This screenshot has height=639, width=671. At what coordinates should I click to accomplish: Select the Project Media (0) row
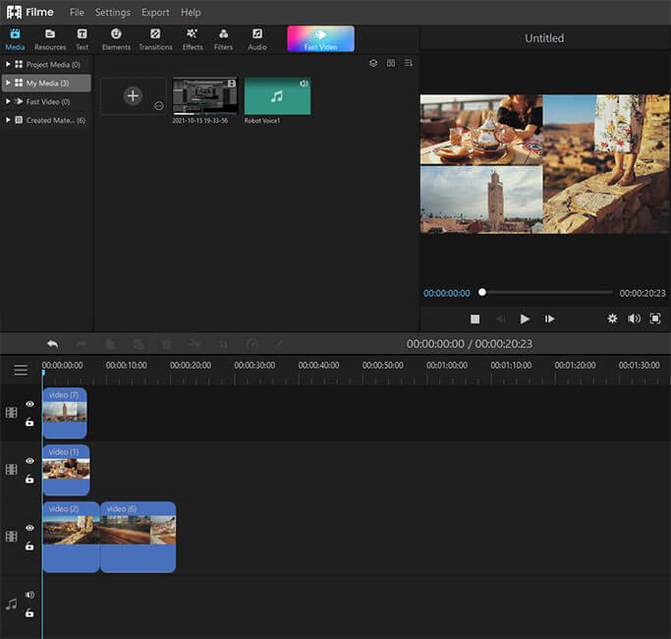coord(46,64)
